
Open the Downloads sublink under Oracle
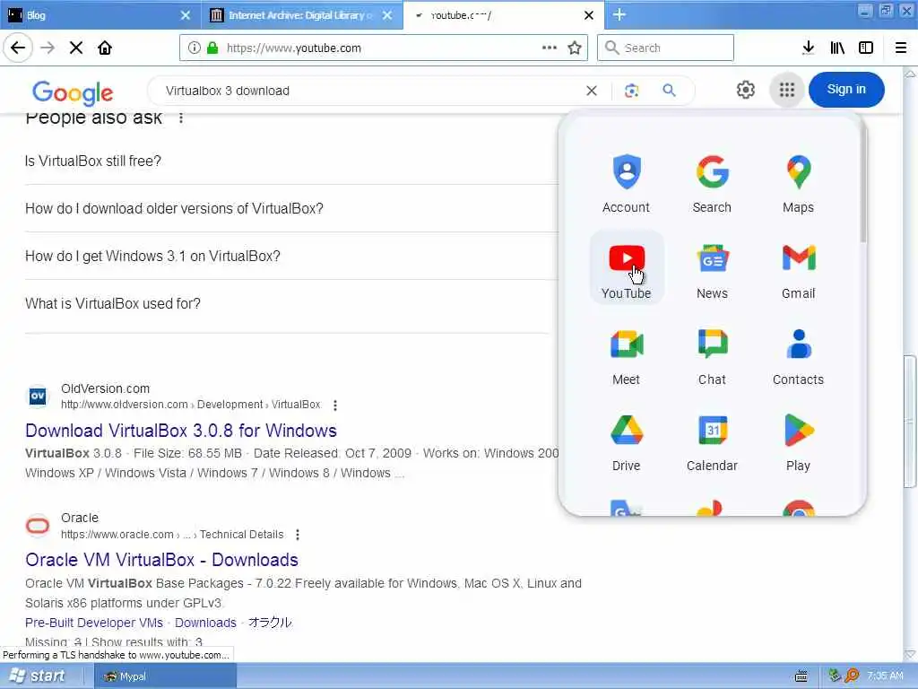(x=205, y=623)
